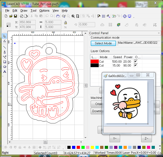Toggle output checkbox for red layer
This screenshot has width=163, height=157.
pos(136,61)
